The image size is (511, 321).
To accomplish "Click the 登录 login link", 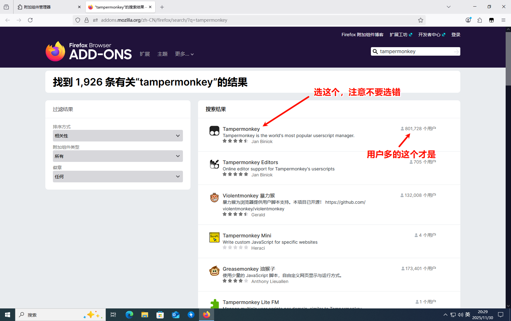I will 456,35.
